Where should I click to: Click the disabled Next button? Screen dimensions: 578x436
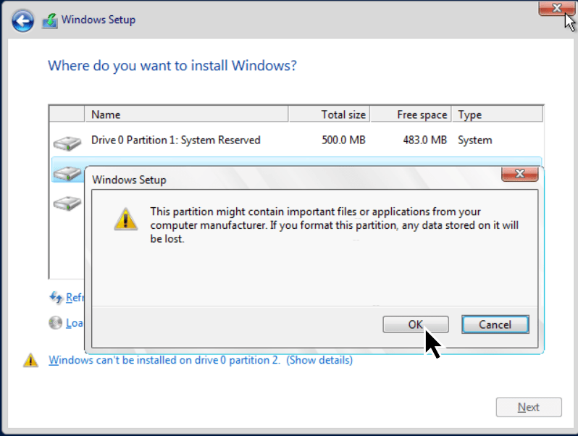[529, 407]
